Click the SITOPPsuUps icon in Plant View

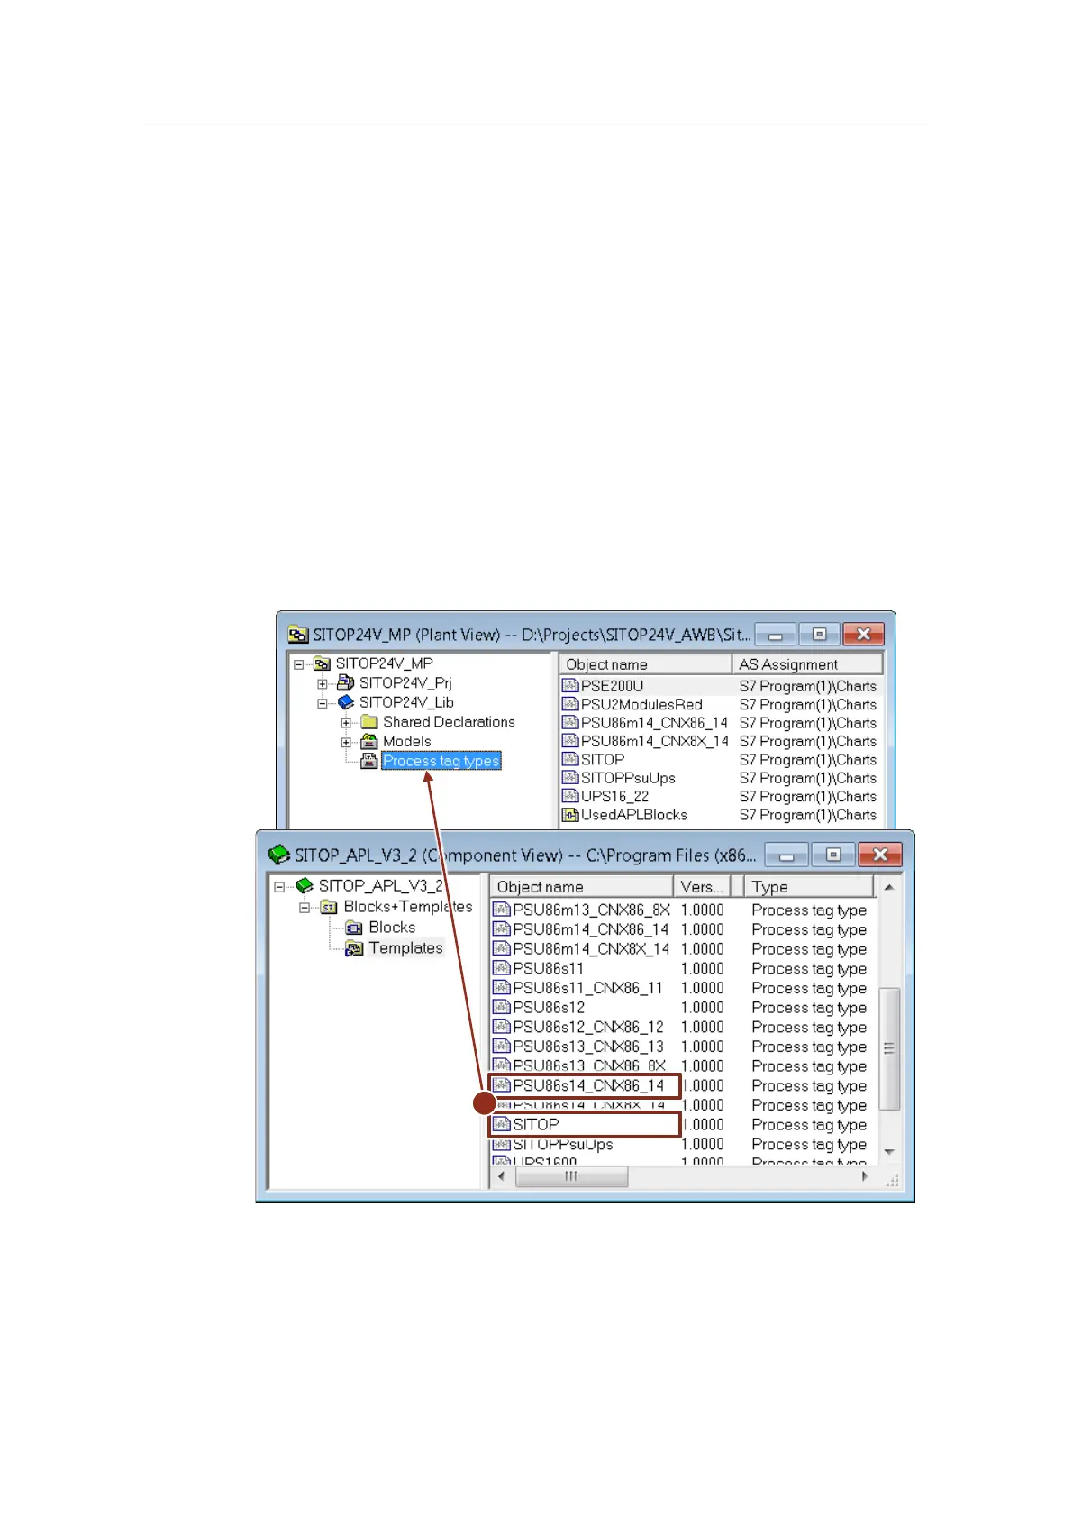click(570, 778)
